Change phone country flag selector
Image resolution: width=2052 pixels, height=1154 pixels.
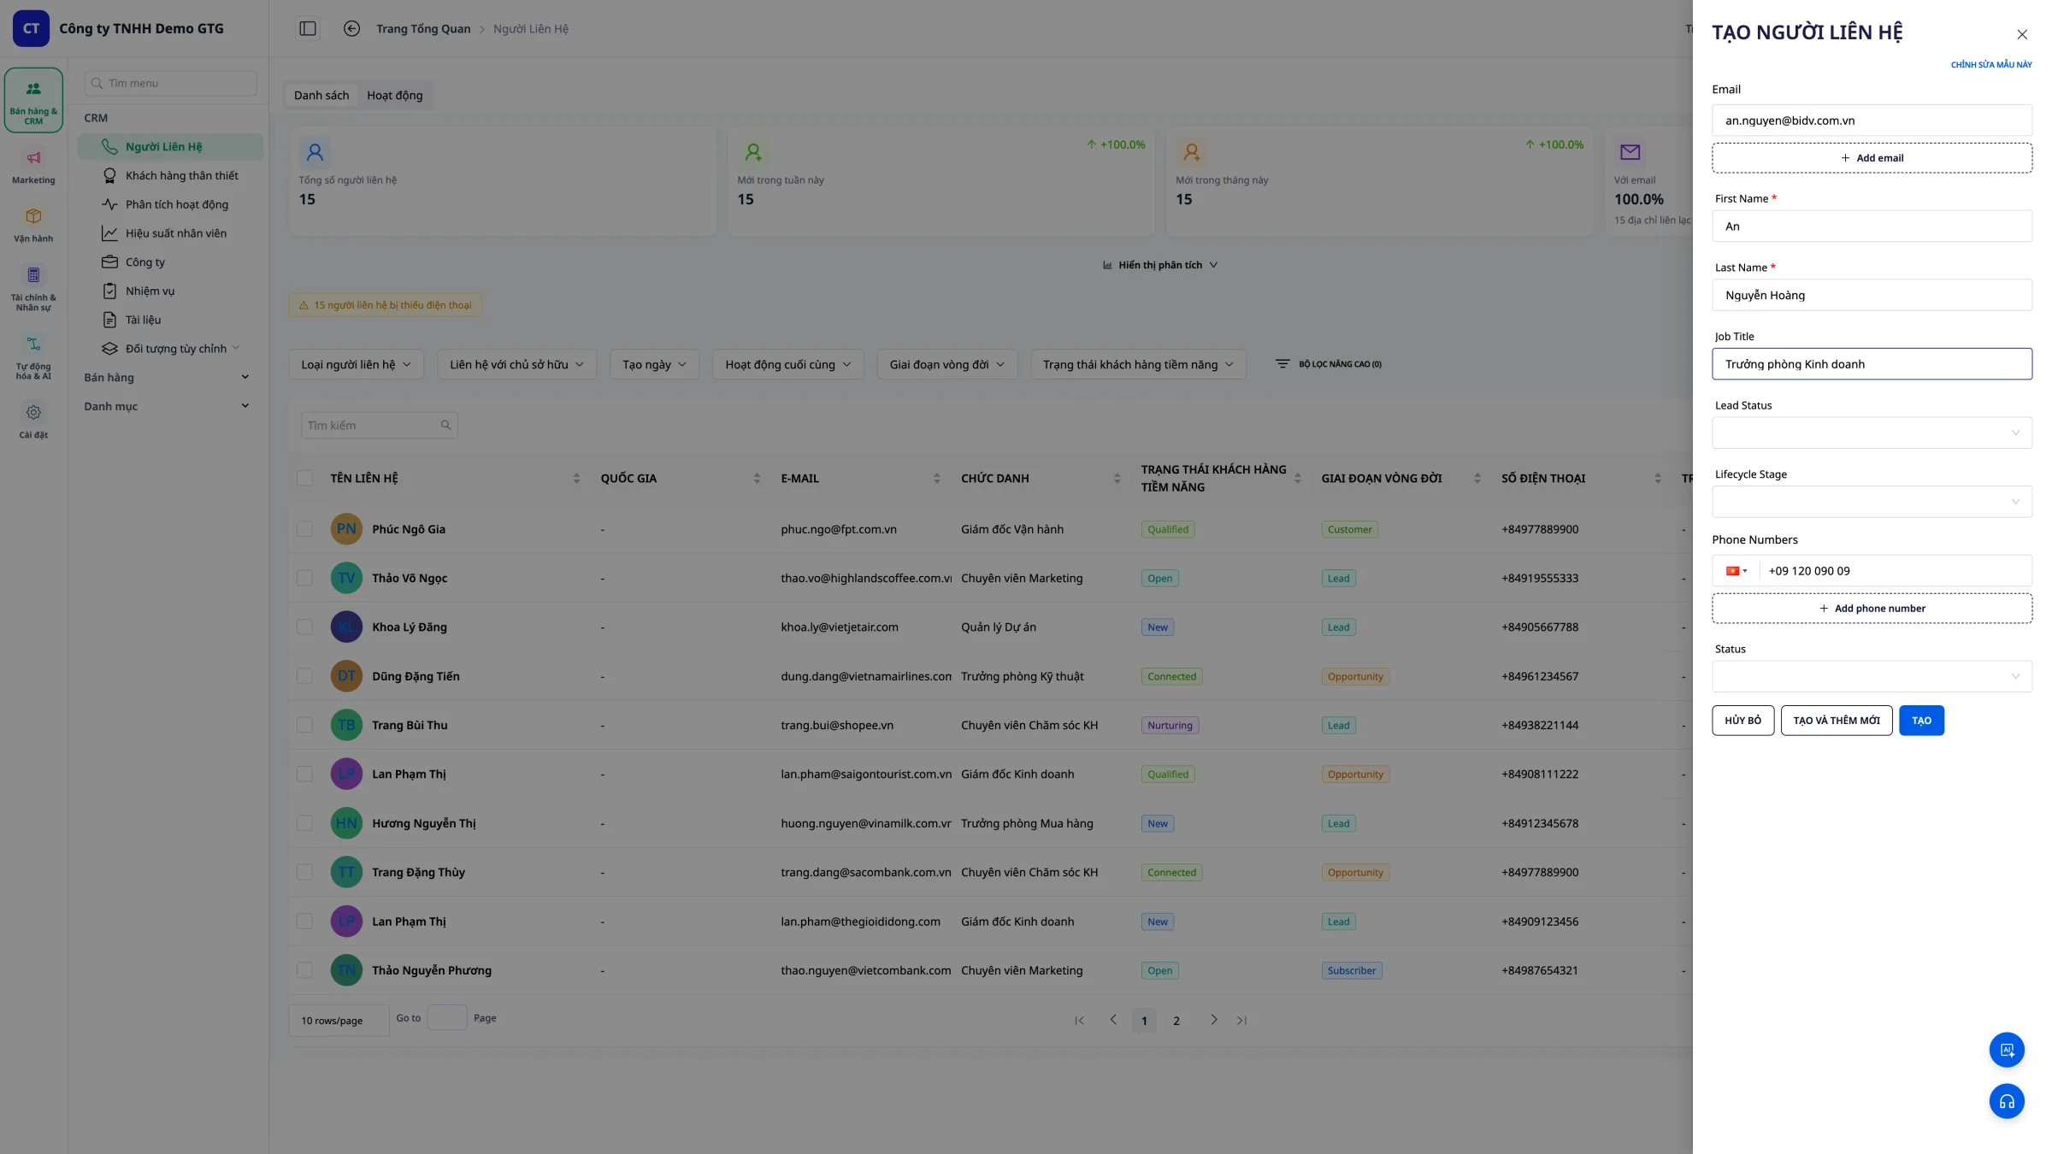point(1736,571)
